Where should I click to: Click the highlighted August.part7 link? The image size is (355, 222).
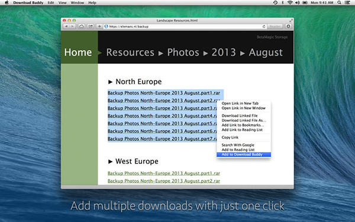coord(162,139)
